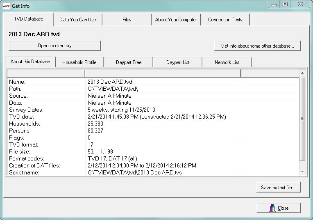The image size is (313, 220).
Task: Select the Flags value 0
Action: (x=89, y=138)
